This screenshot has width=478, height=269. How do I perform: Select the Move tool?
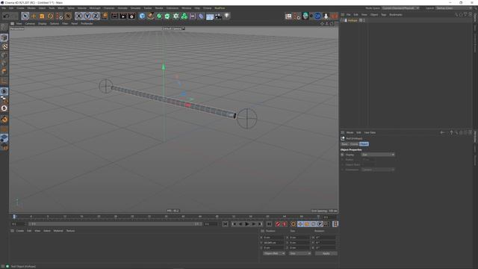pos(34,16)
